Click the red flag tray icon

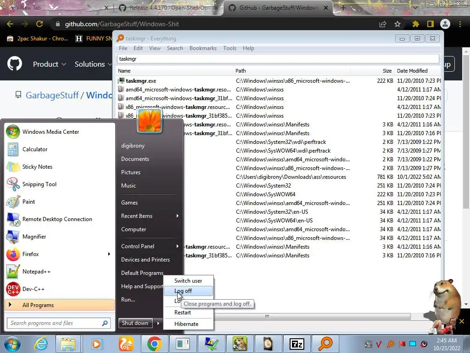(402, 344)
